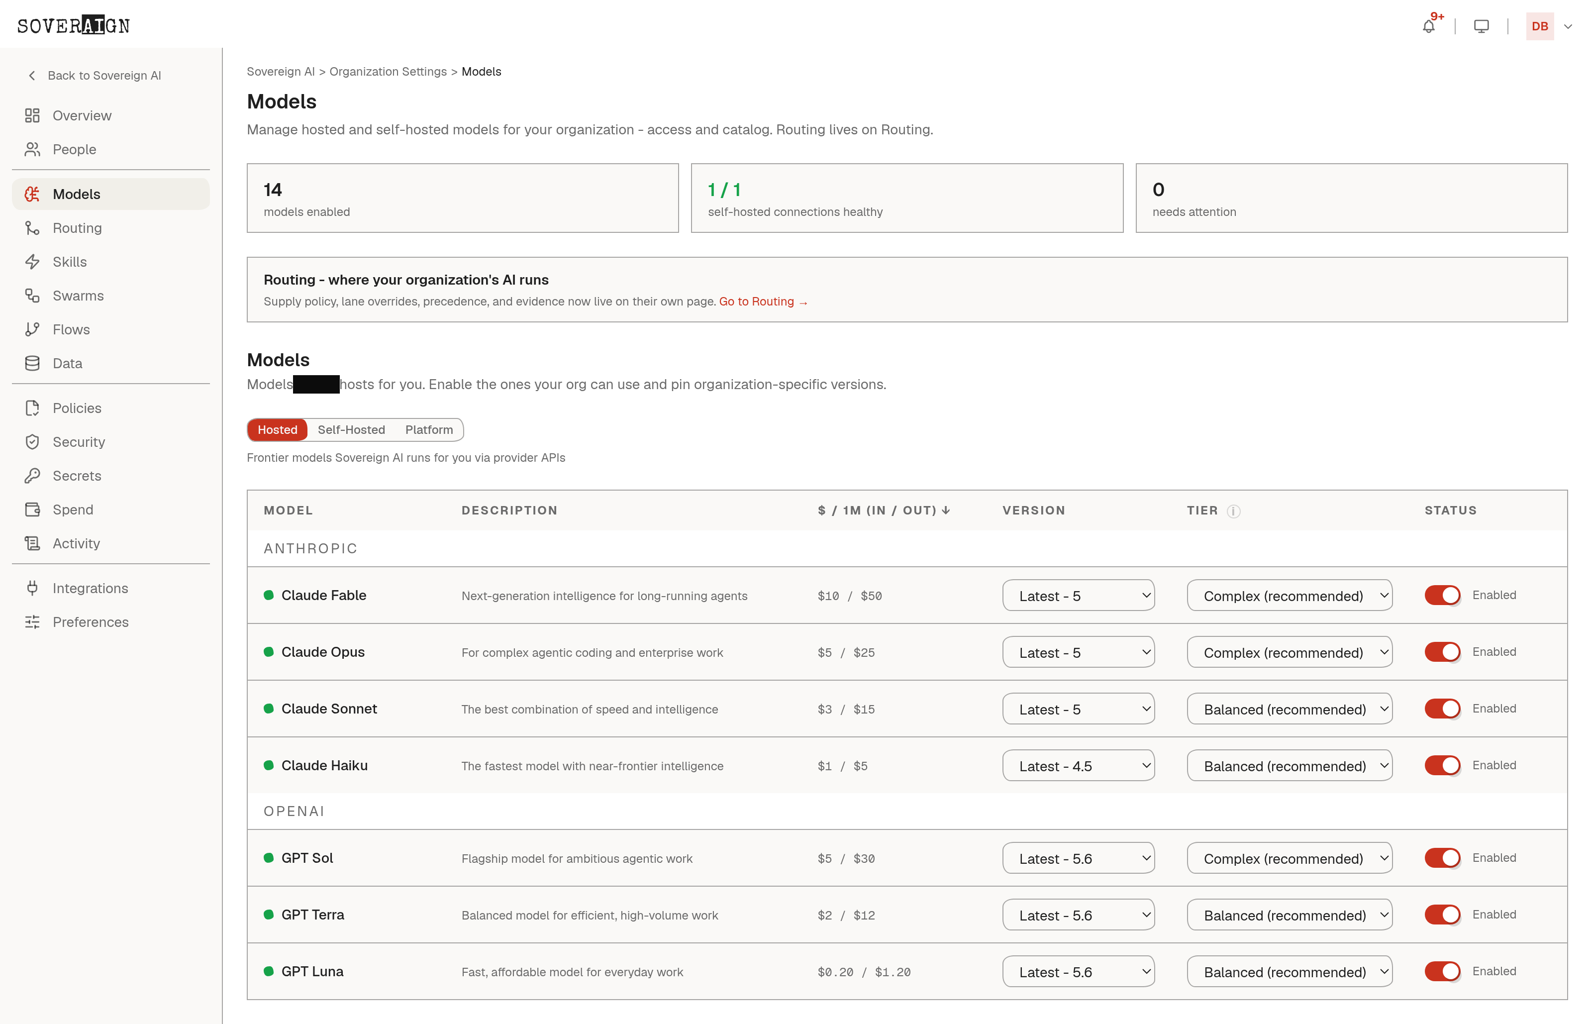1592x1024 pixels.
Task: Open Claude Haiku version dropdown
Action: pyautogui.click(x=1078, y=765)
